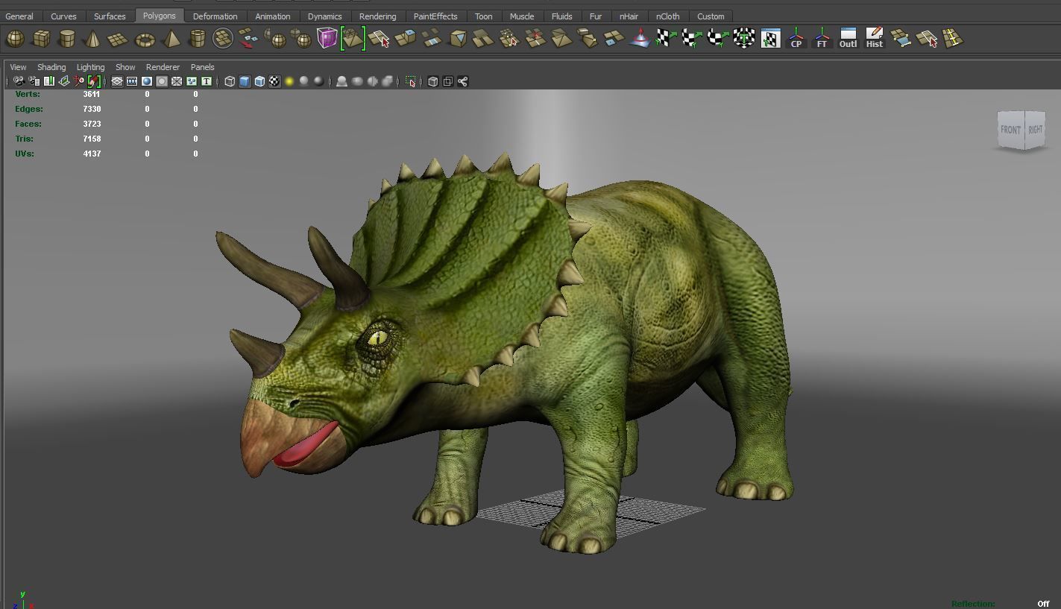Click the yellow edge loop shelf icon
Screen dimensions: 1061x609
(x=953, y=38)
